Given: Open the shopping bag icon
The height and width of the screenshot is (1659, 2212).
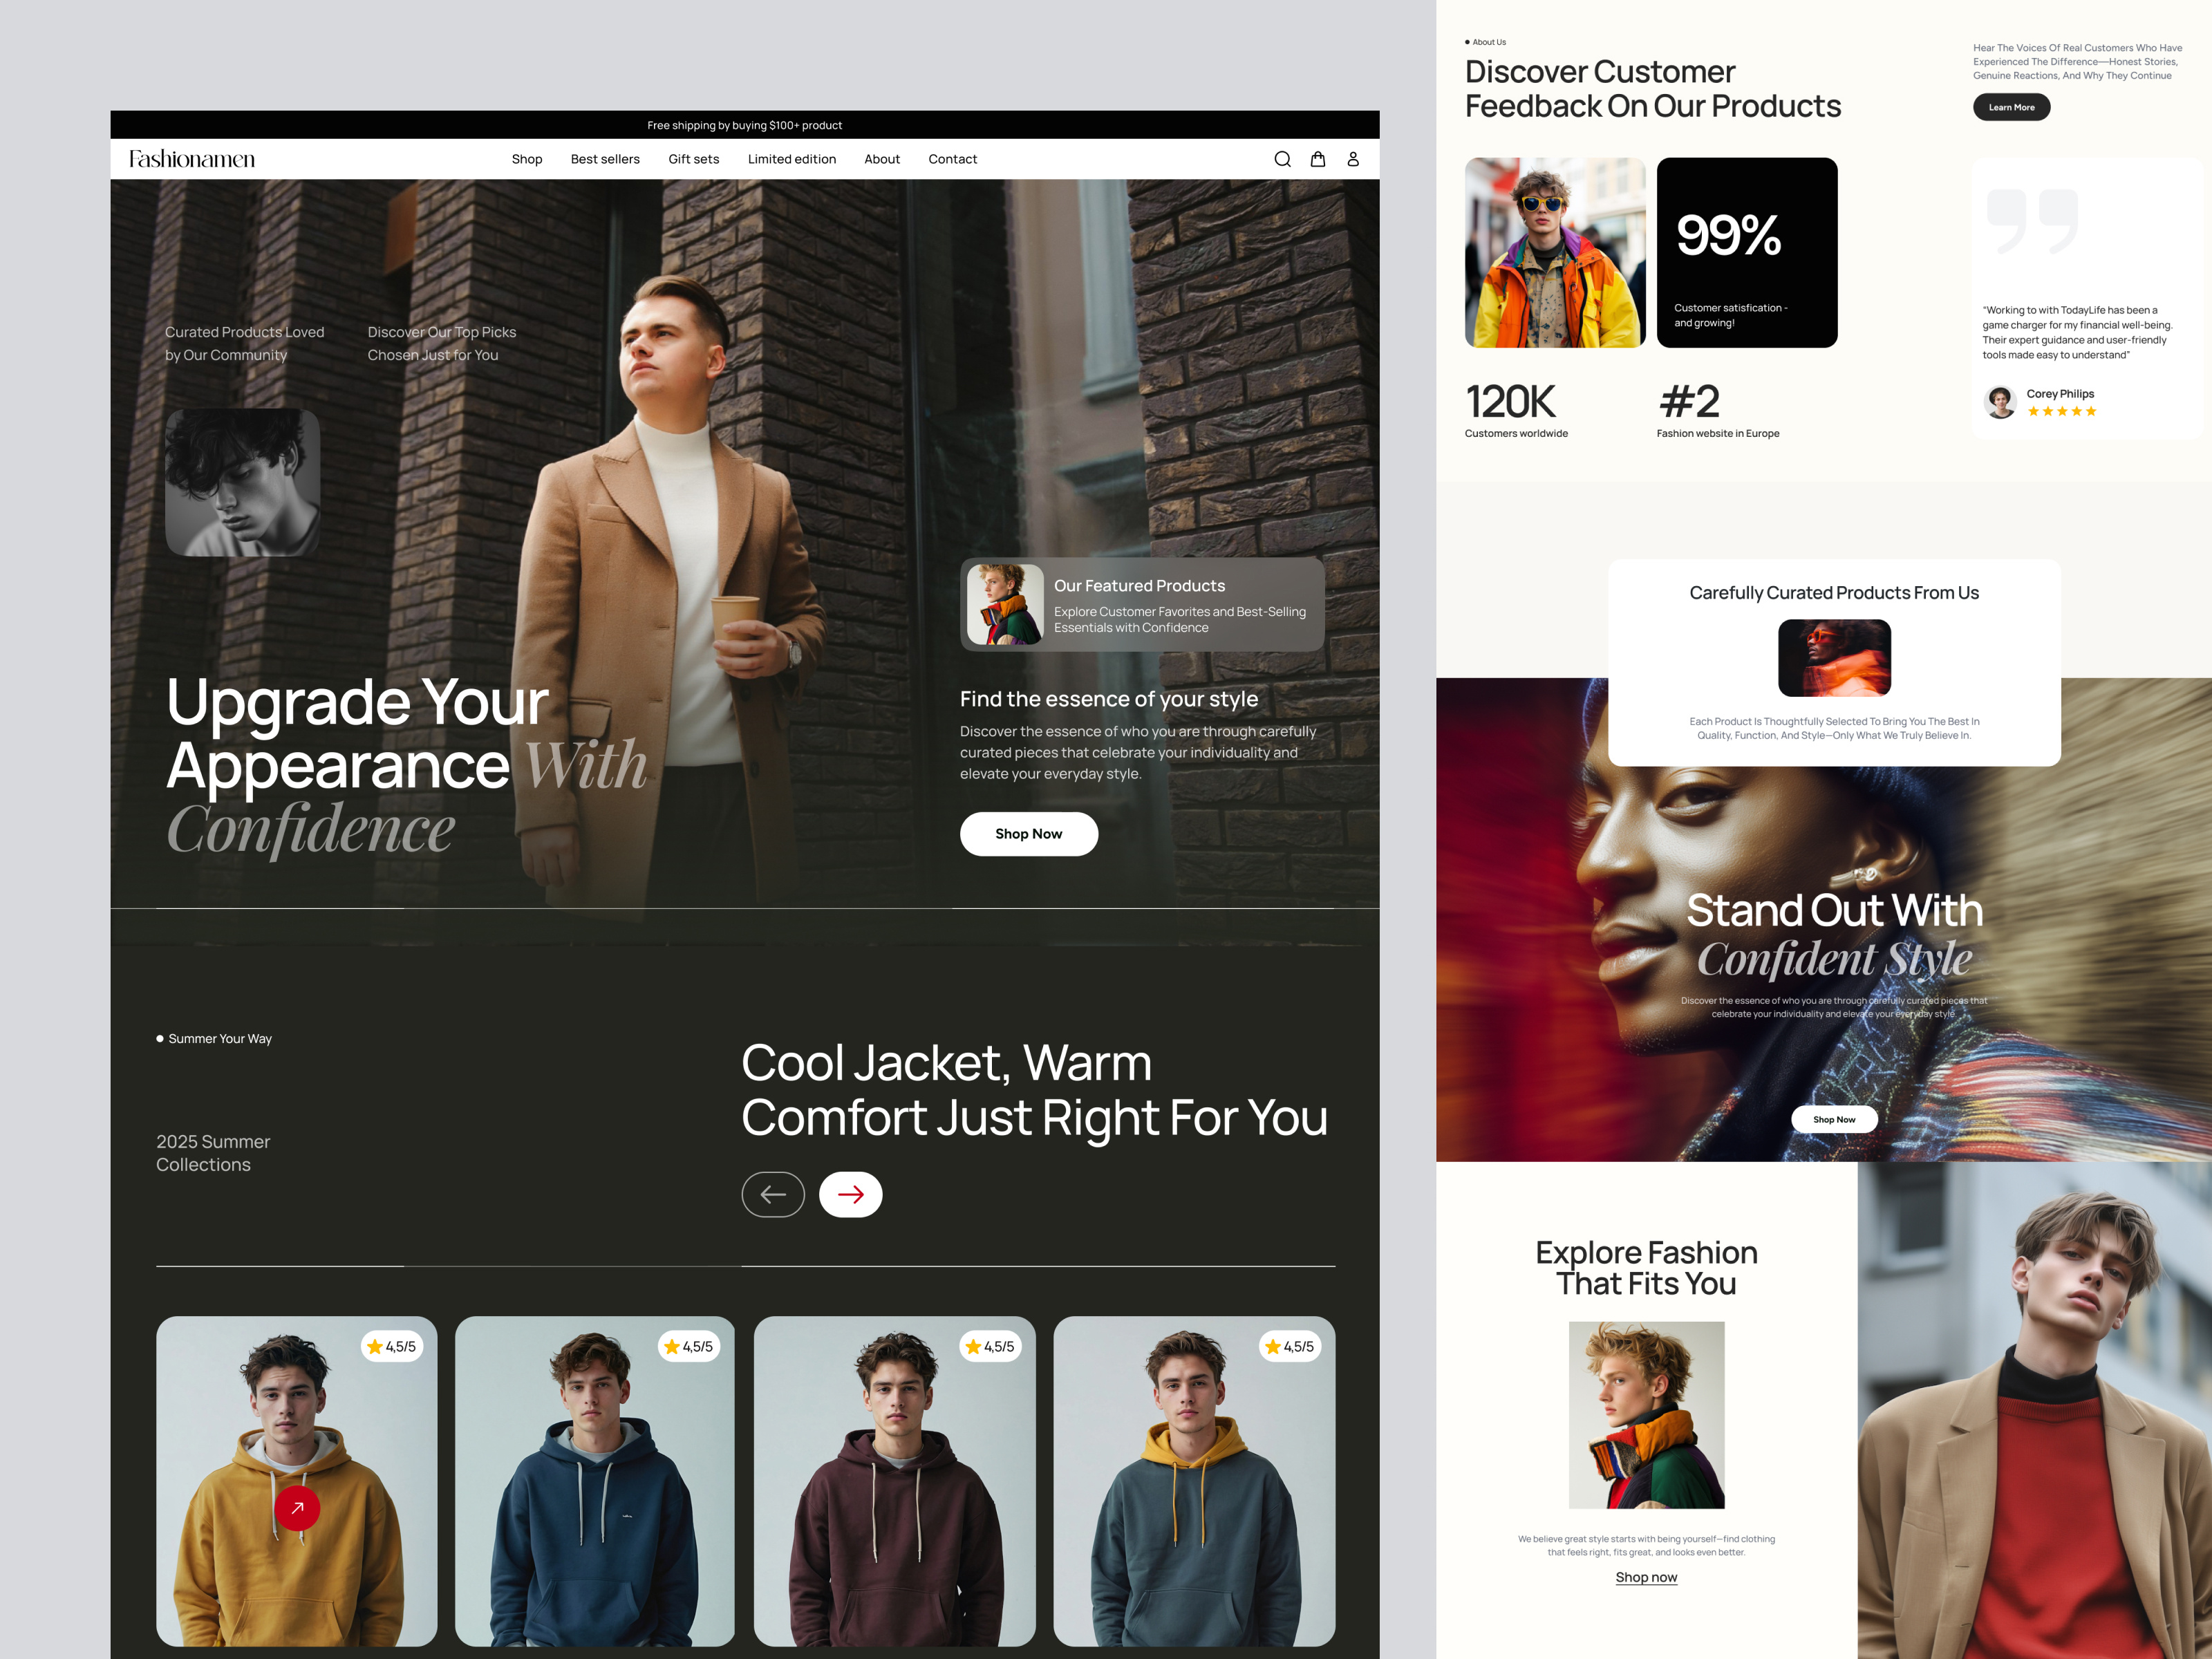Looking at the screenshot, I should pyautogui.click(x=1318, y=159).
